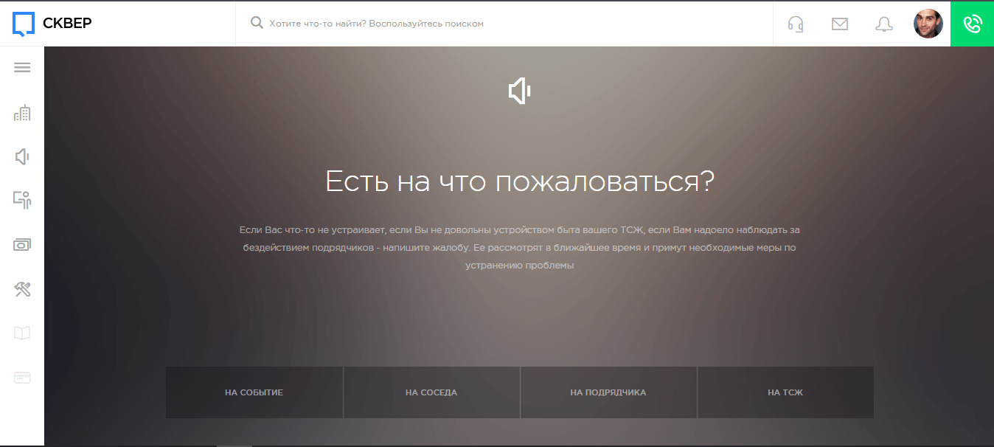The width and height of the screenshot is (994, 447).
Task: Click the buildings icon in sidebar
Action: (x=22, y=113)
